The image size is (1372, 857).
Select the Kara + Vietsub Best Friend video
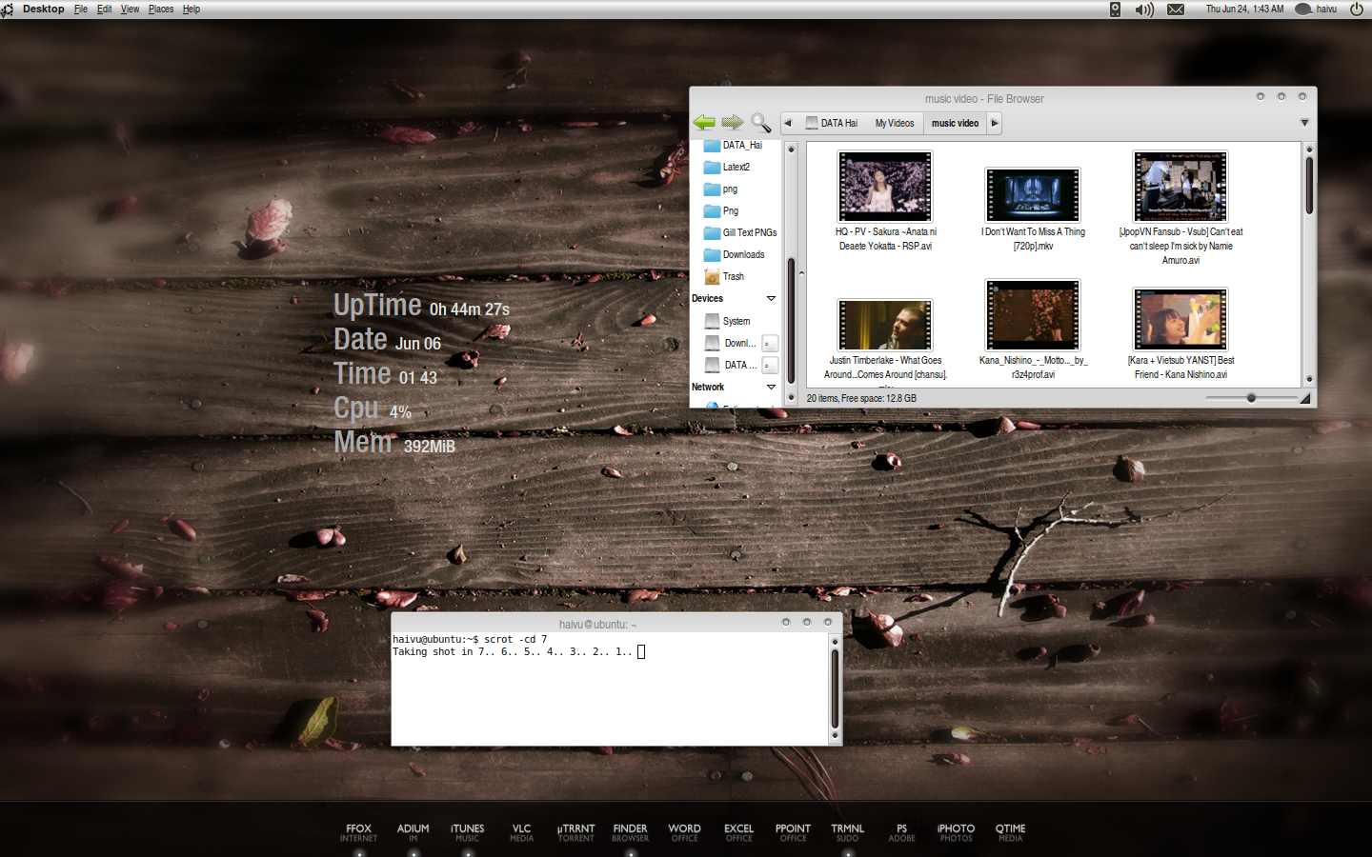[1180, 319]
